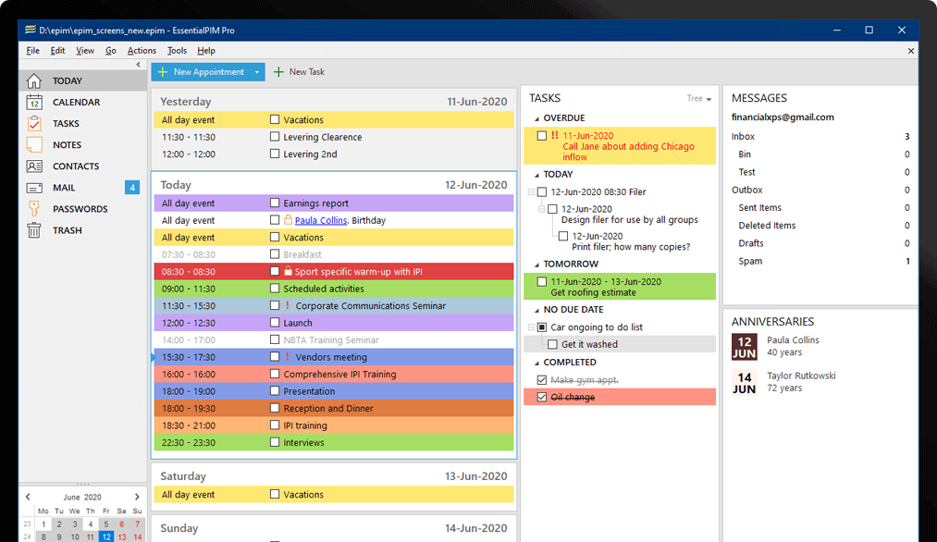Check the Earnings report appointment checkbox
937x542 pixels.
[x=275, y=203]
